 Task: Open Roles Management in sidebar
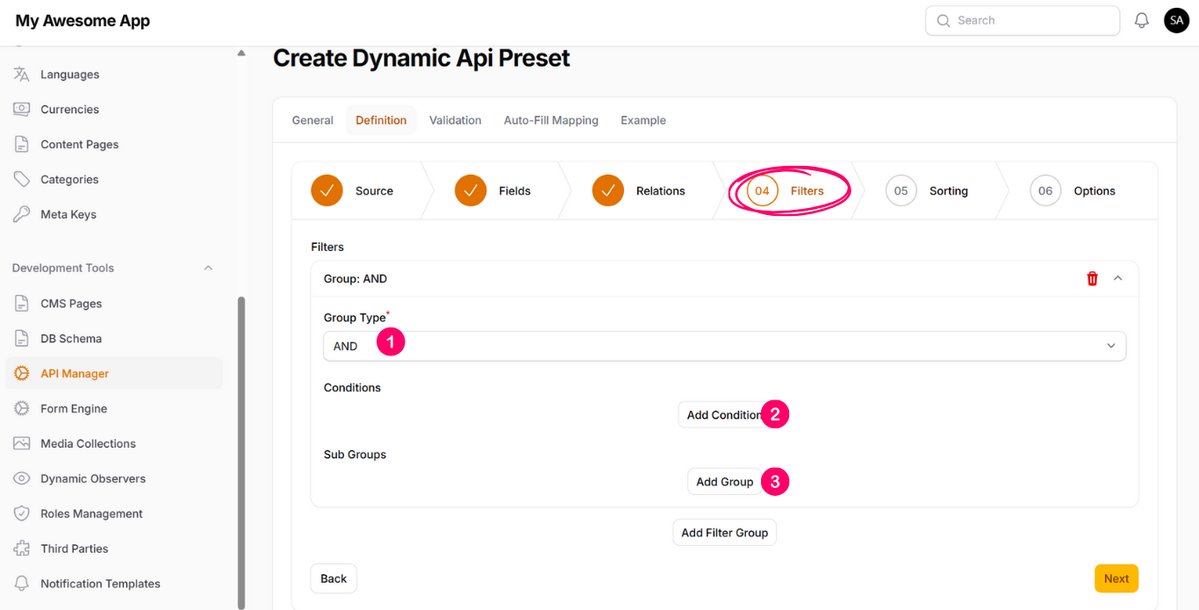point(91,514)
